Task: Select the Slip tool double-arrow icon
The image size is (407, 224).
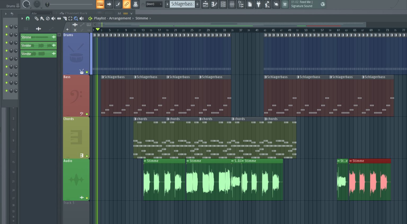Action: (x=59, y=18)
